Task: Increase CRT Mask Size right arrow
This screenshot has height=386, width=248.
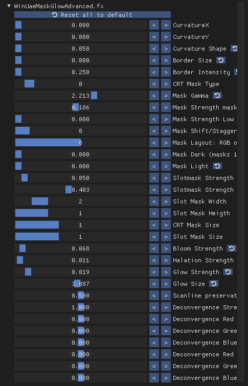Action: (x=166, y=225)
